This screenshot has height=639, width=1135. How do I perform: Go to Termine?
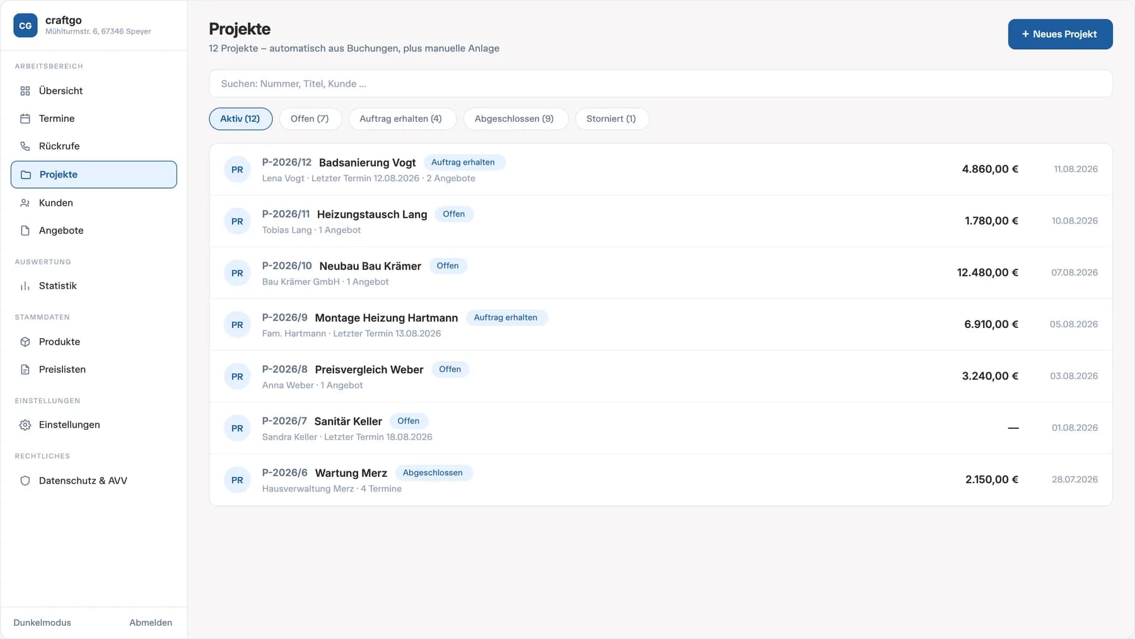(x=93, y=119)
